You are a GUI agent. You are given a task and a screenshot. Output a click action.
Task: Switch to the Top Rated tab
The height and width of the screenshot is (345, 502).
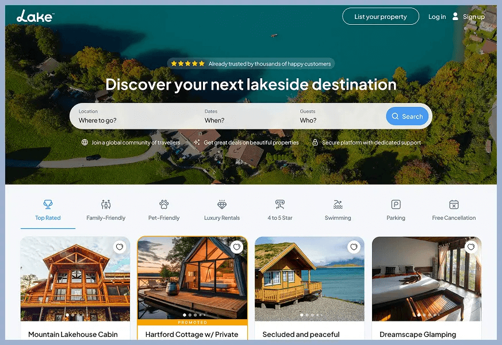coord(48,211)
